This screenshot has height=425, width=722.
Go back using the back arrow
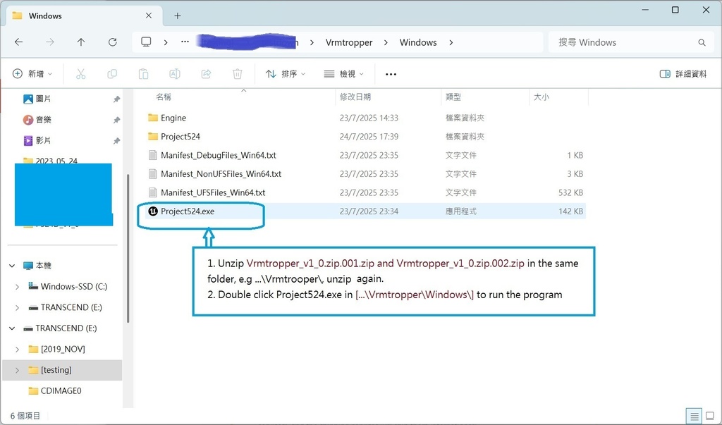point(18,42)
